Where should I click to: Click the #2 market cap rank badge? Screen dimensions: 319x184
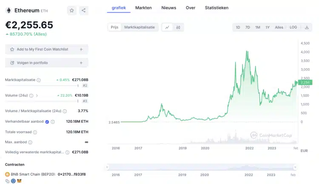[x=85, y=86]
